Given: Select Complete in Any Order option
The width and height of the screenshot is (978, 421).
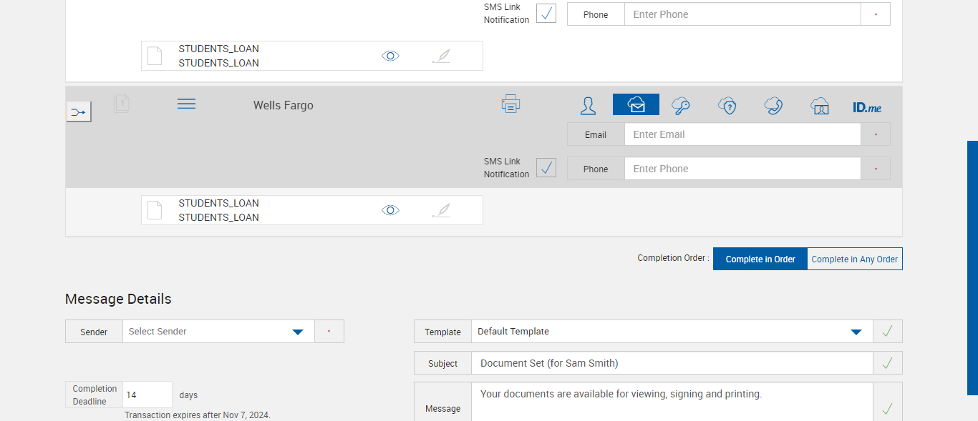Looking at the screenshot, I should coord(855,259).
